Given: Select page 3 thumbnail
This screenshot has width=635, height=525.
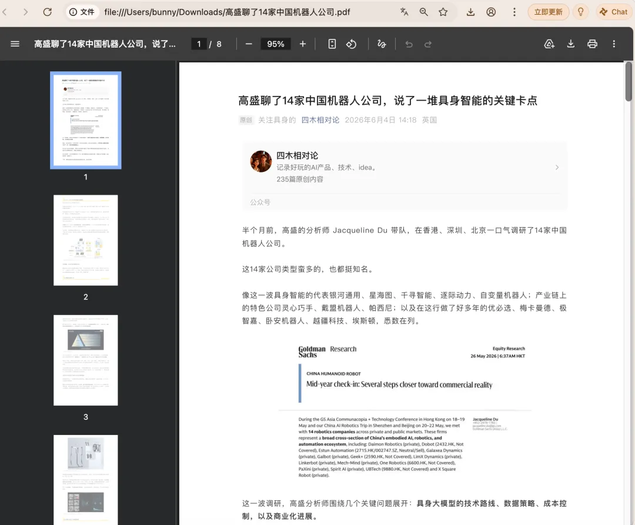Looking at the screenshot, I should click(x=85, y=360).
